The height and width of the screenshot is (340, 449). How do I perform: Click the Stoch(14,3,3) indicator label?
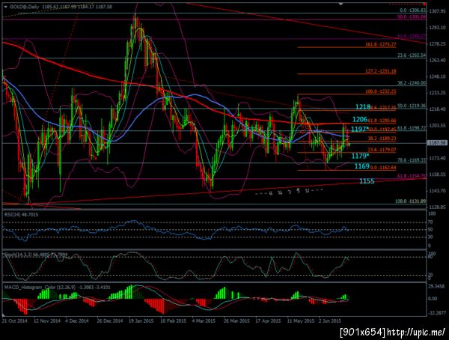tap(36, 255)
